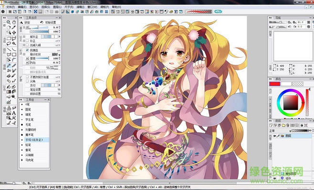Viewport: 314px width, 190px height.
Task: Select the Eyedropper tool
Action: pyautogui.click(x=14, y=27)
